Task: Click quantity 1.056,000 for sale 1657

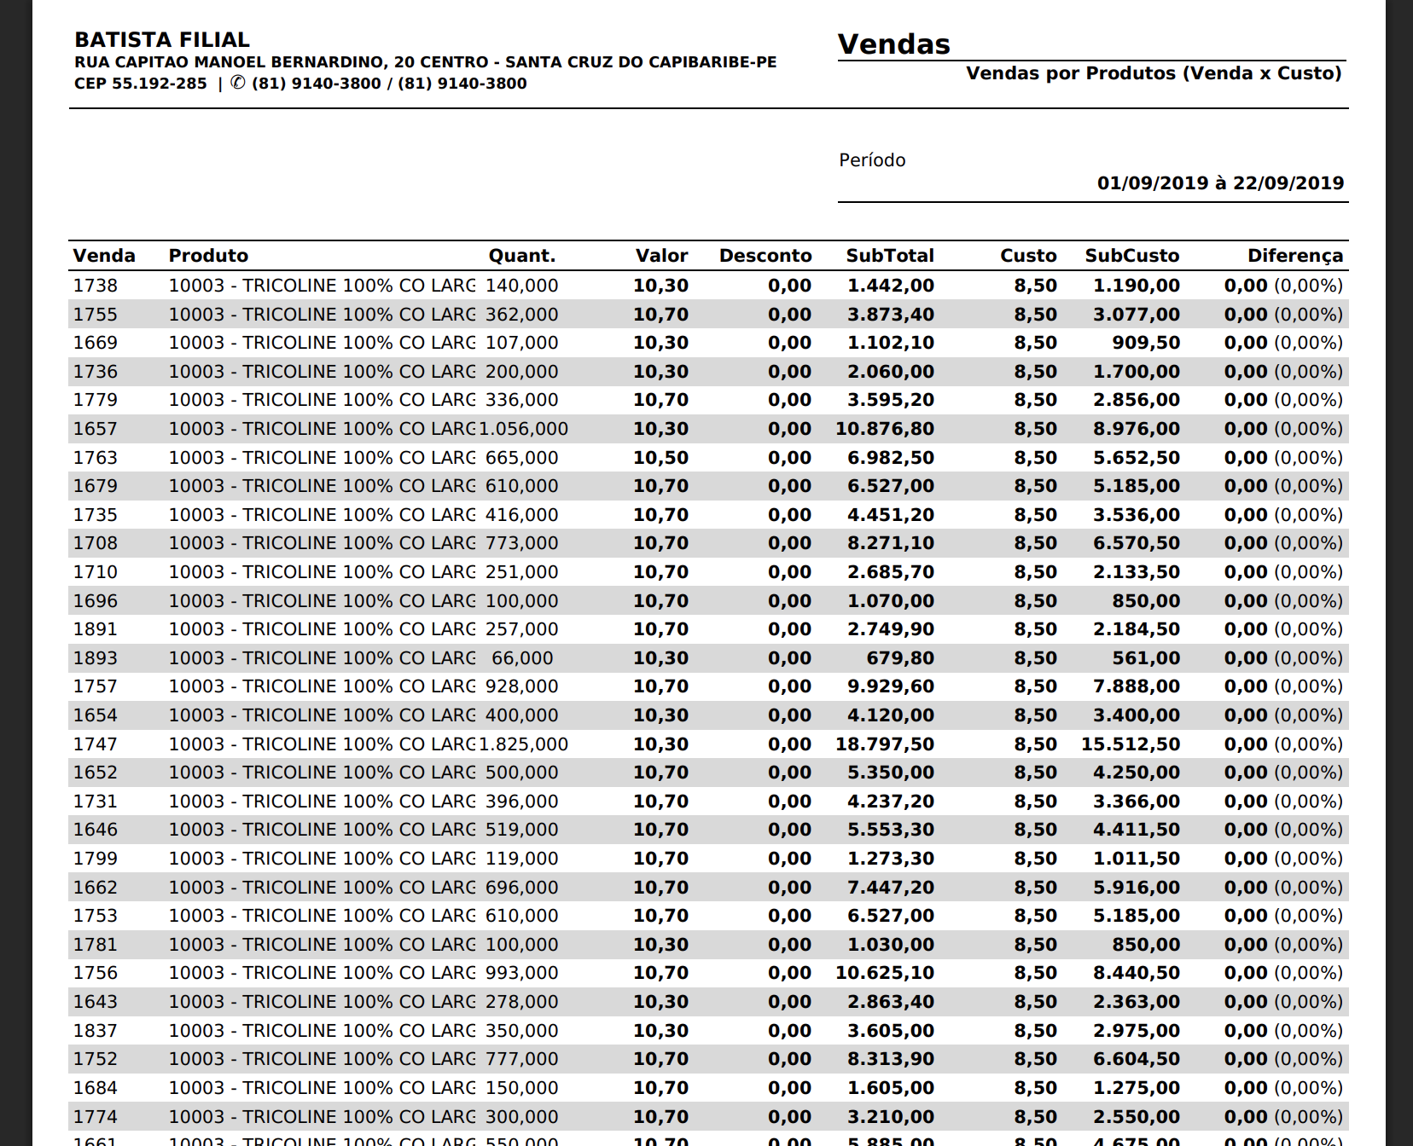Action: [x=523, y=429]
